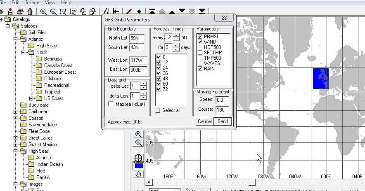Viewport: 365px width, 191px height.
Task: Uncheck the PRMSL parameter
Action: pyautogui.click(x=200, y=37)
